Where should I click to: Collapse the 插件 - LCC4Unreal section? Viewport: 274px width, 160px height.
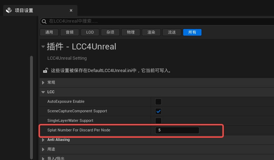point(43,47)
